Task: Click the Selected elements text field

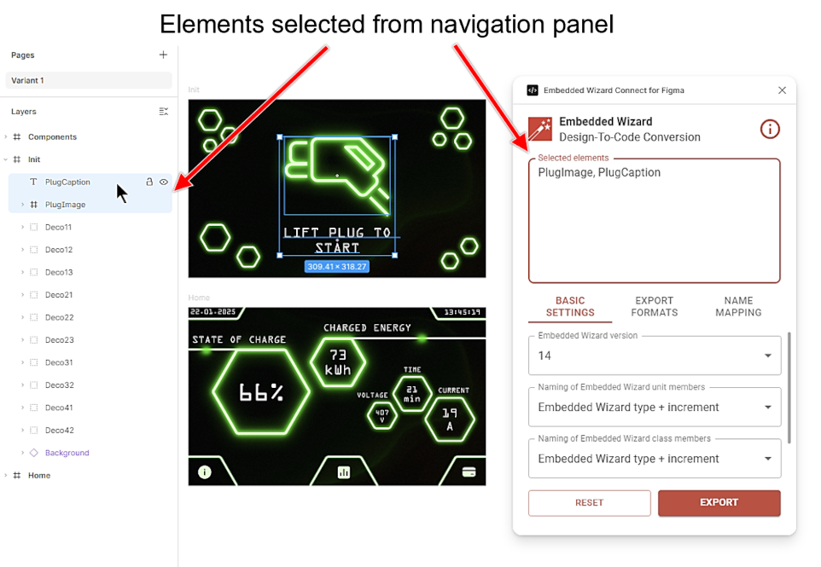Action: [x=655, y=222]
